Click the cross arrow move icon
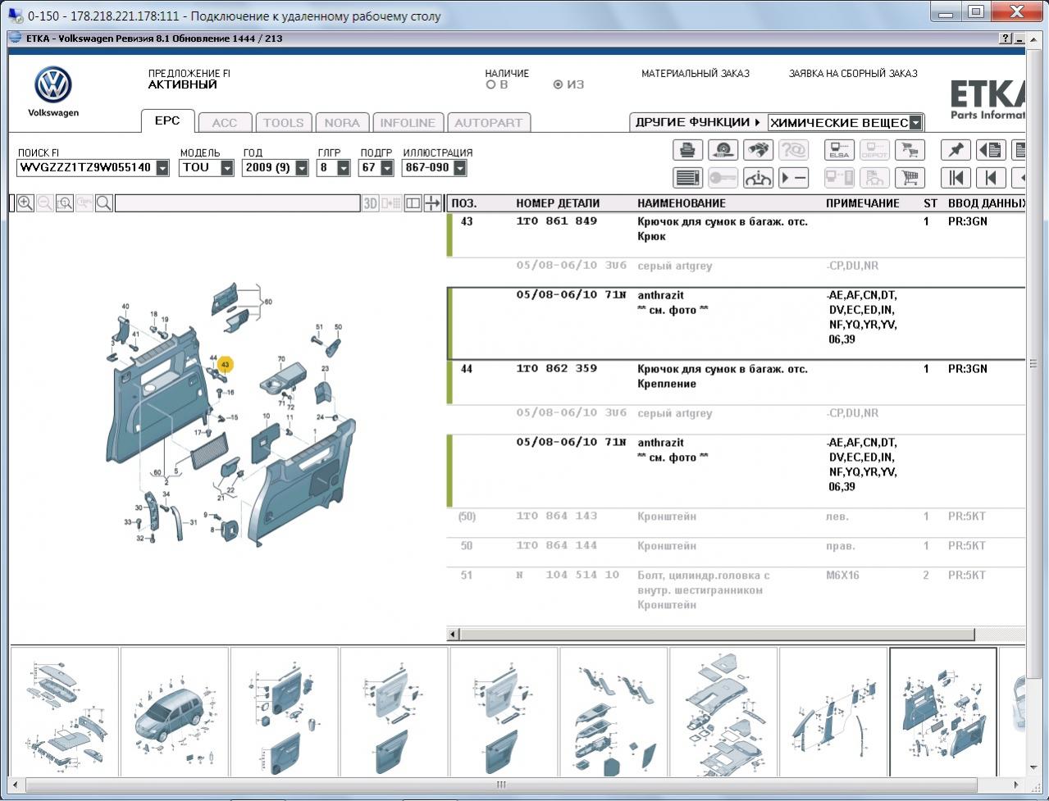This screenshot has height=801, width=1049. [432, 203]
